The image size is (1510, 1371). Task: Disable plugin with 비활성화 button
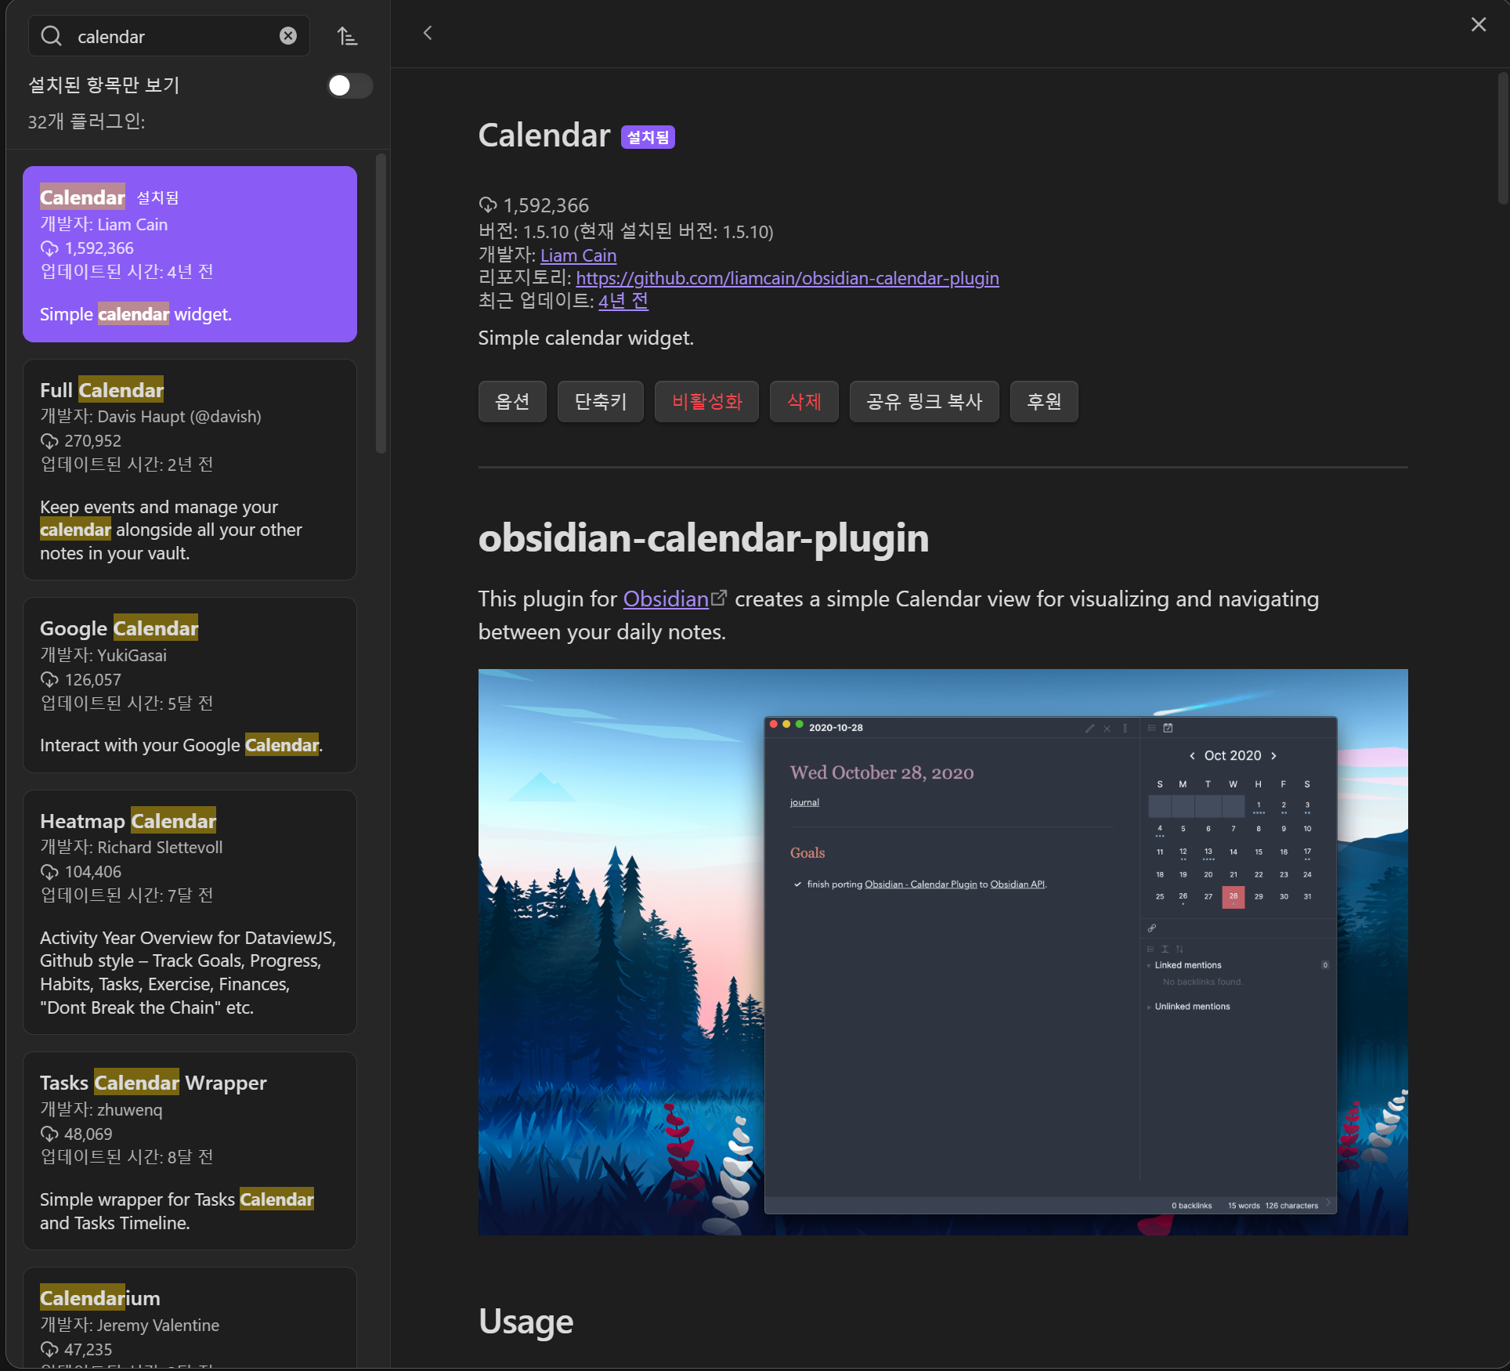[x=706, y=402]
